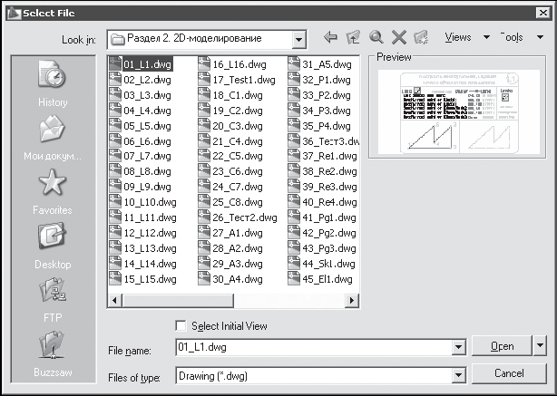557x396 pixels.
Task: Click the Up one level folder icon
Action: [x=353, y=38]
